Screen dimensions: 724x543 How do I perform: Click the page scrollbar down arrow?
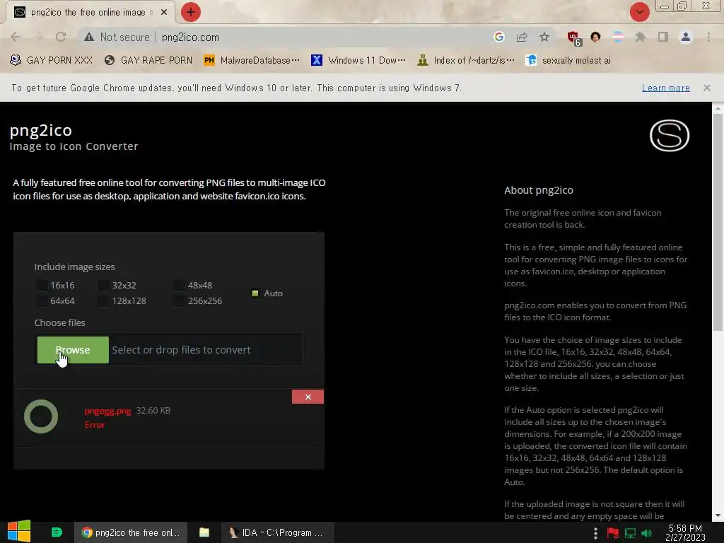(718, 515)
